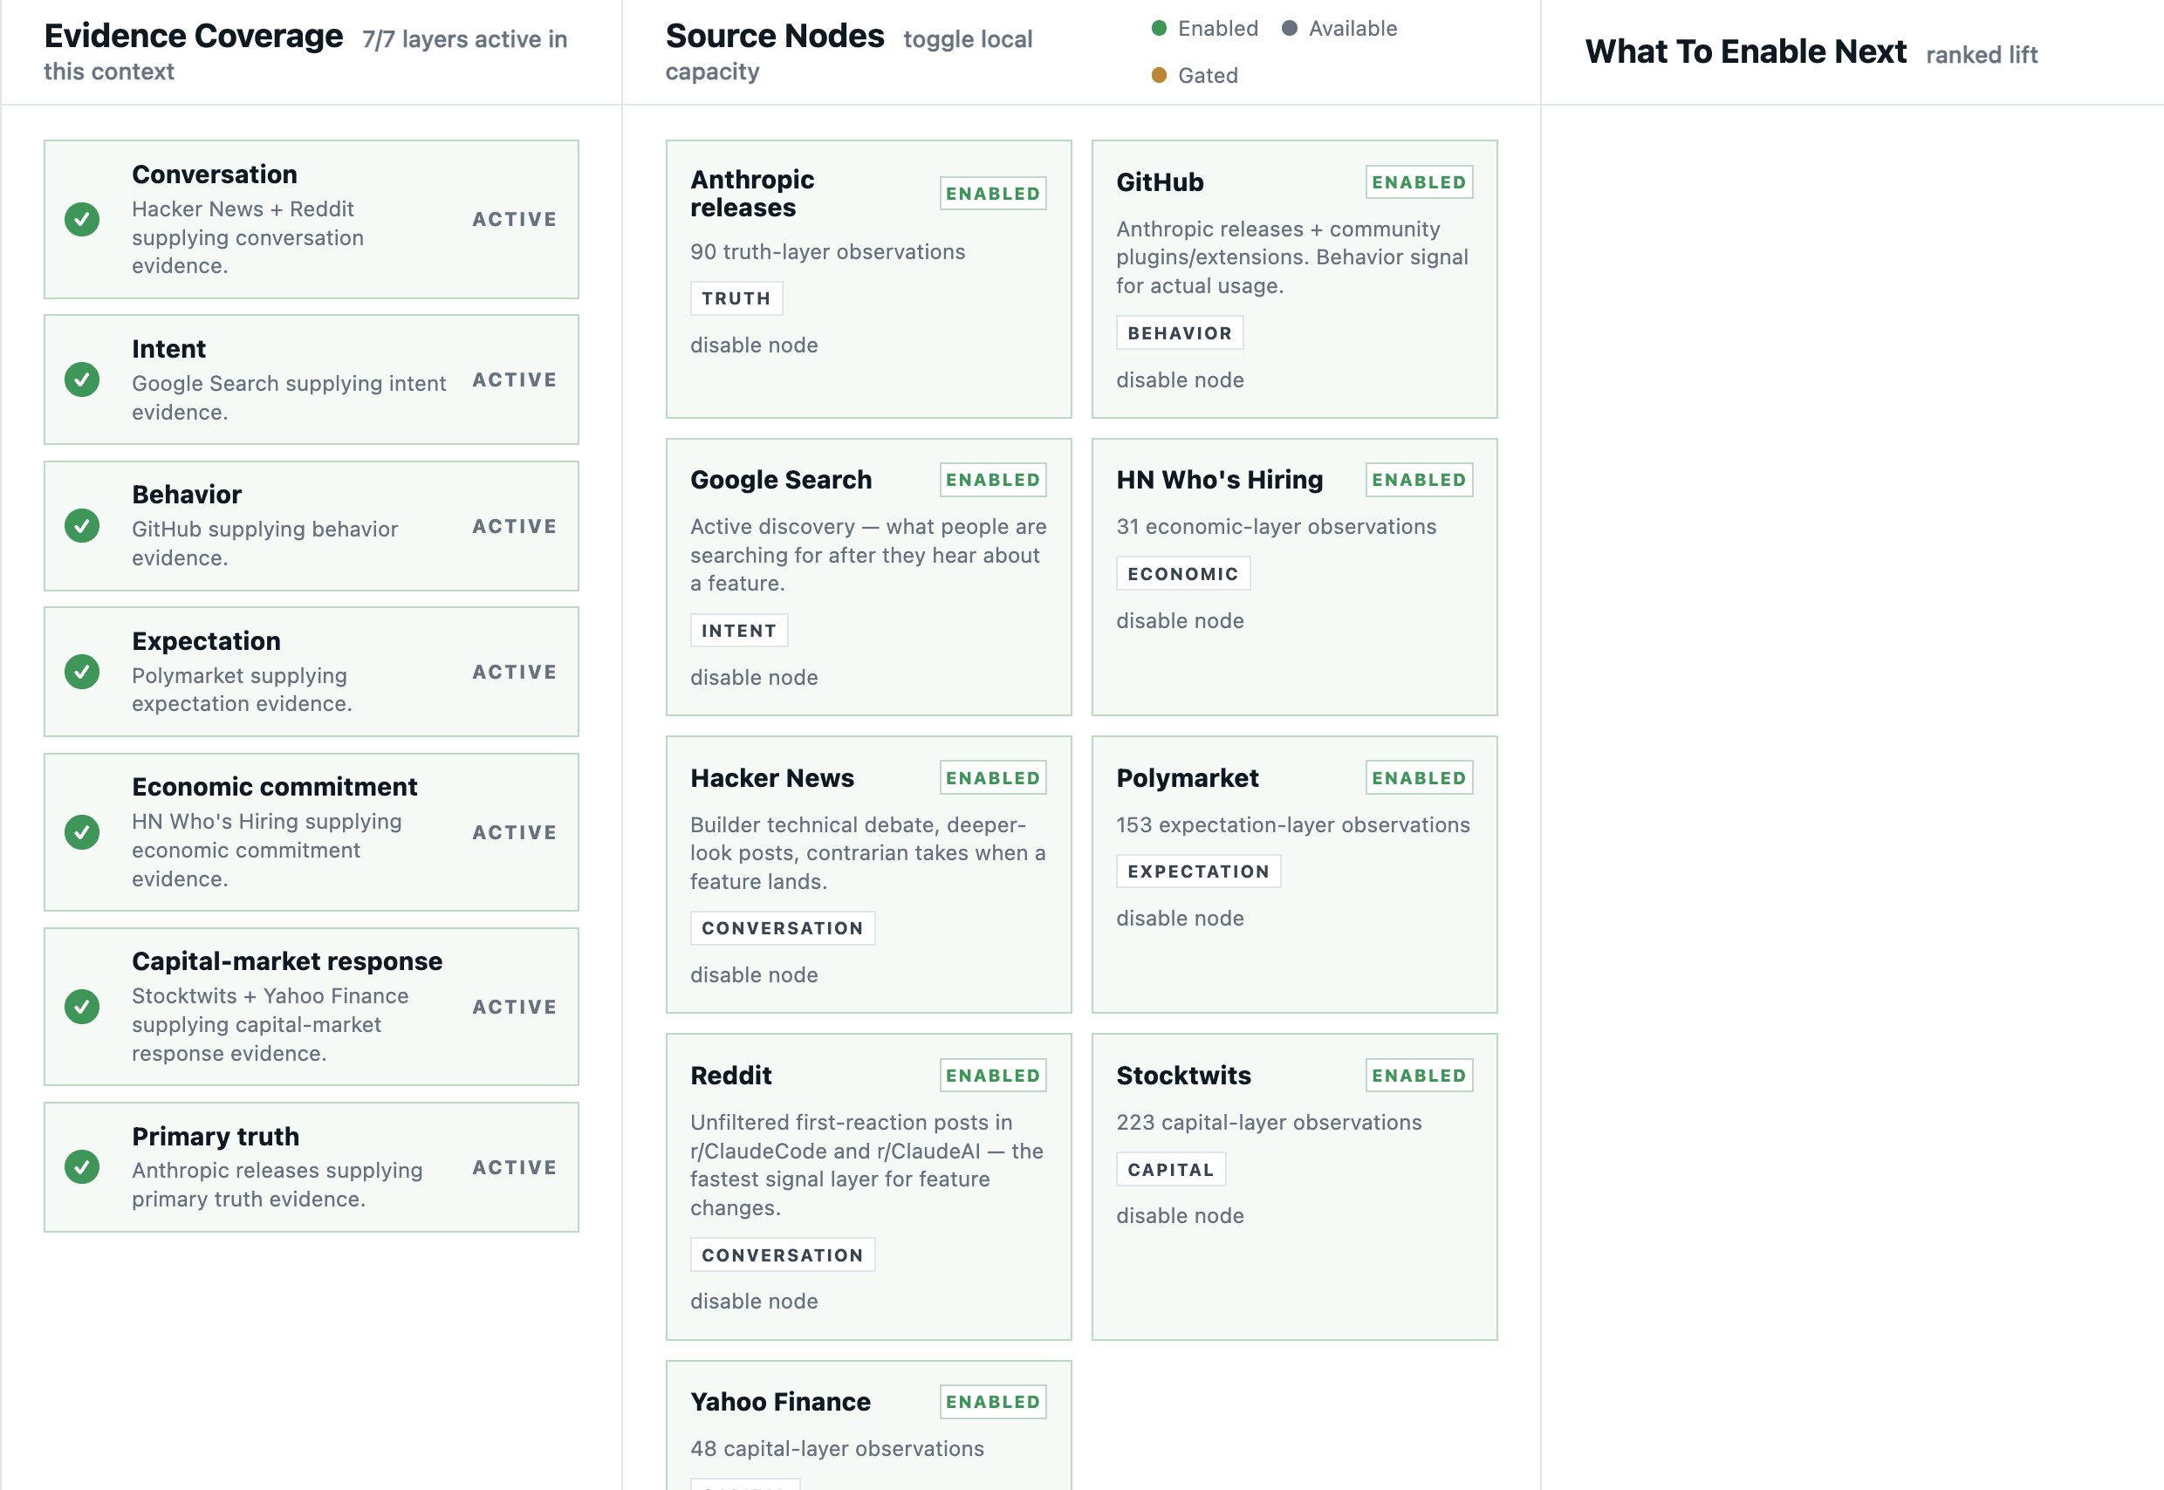Click the ENABLED badge on Reddit

(993, 1076)
